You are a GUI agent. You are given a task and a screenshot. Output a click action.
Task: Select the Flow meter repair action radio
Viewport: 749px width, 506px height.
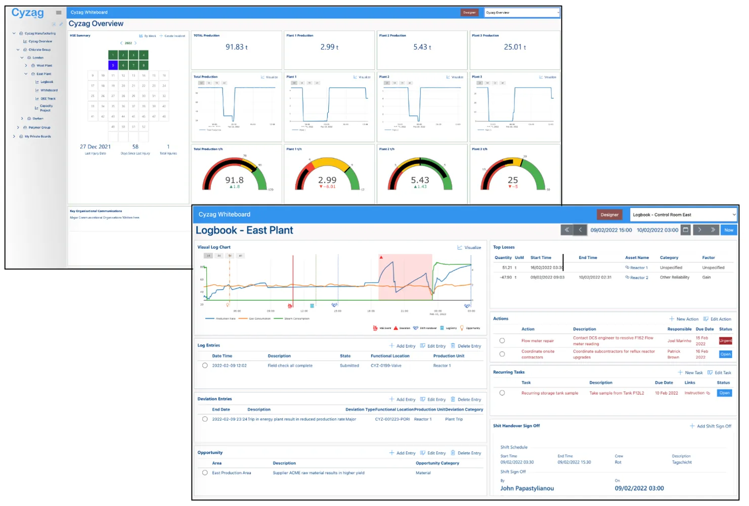coord(502,341)
